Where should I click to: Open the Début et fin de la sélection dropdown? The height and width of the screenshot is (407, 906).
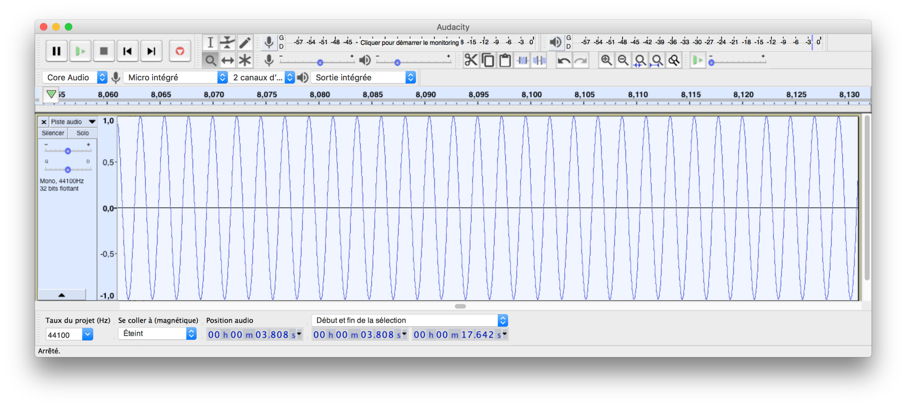click(409, 320)
